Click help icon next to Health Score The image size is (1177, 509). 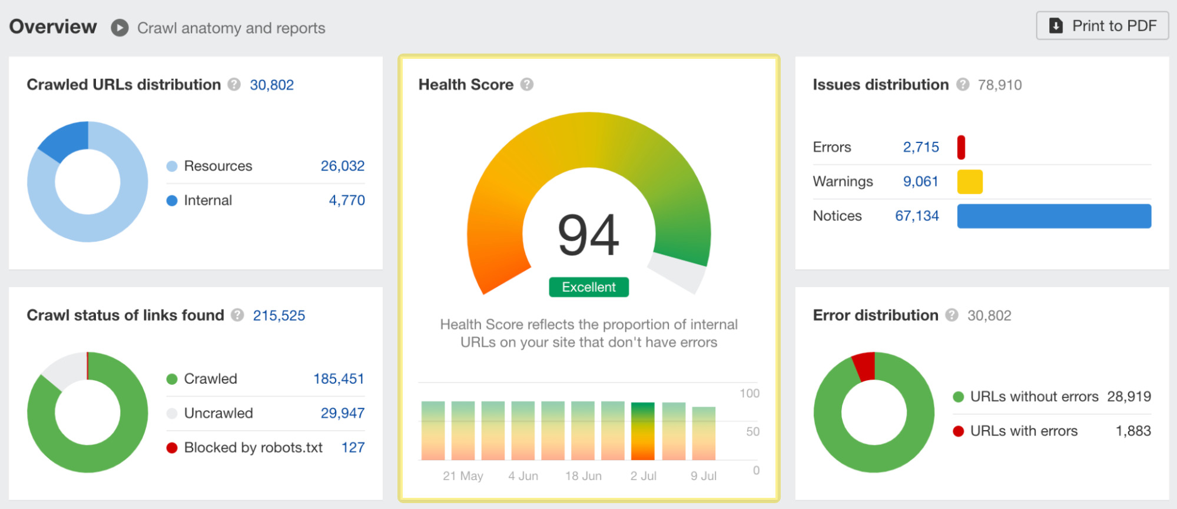pyautogui.click(x=527, y=85)
